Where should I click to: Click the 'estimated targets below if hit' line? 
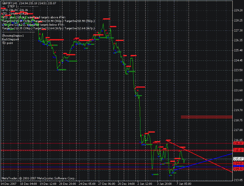coord(33,25)
